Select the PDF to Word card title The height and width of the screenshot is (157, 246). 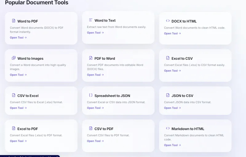point(105,58)
